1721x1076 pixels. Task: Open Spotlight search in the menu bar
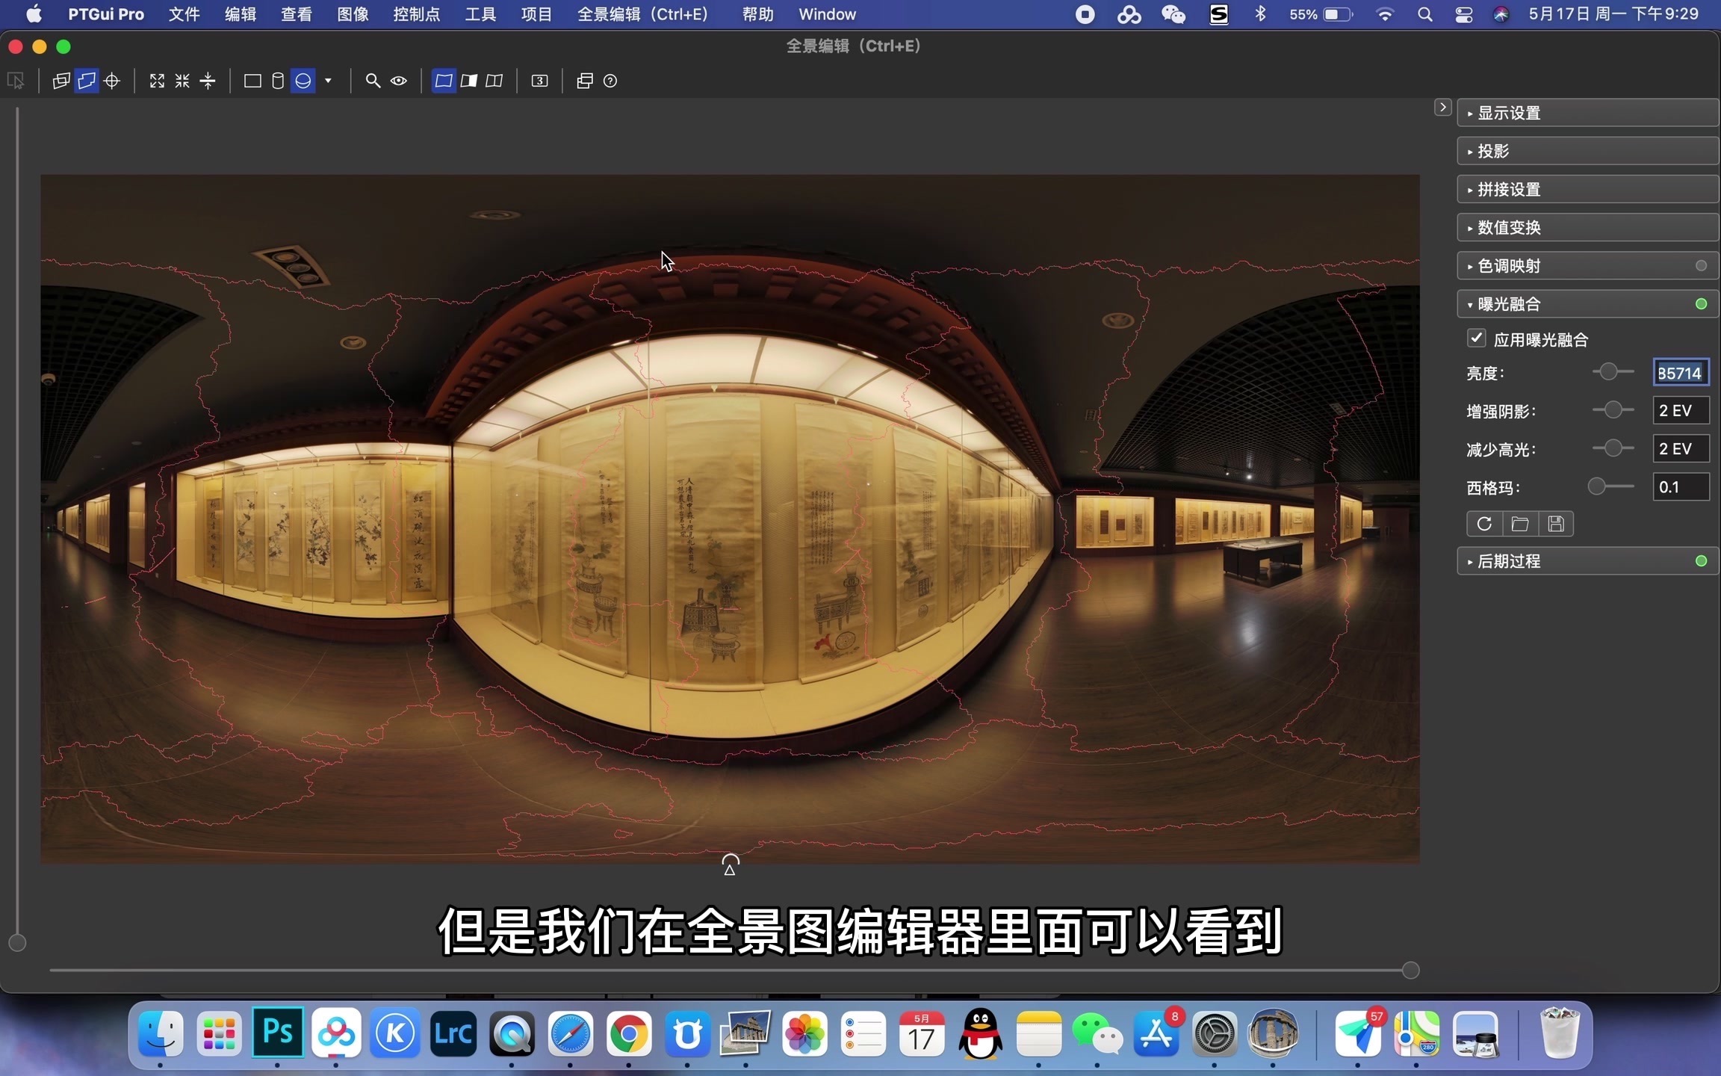click(x=1424, y=14)
